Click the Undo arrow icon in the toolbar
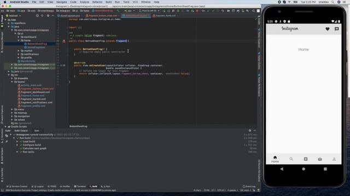 (223, 11)
